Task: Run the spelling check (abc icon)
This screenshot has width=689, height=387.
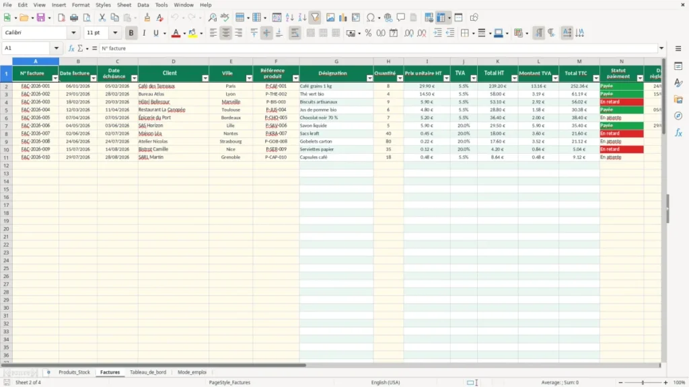Action: (x=225, y=17)
